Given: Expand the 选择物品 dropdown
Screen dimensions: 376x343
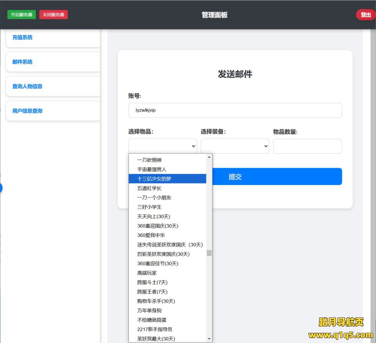Looking at the screenshot, I should tap(163, 146).
